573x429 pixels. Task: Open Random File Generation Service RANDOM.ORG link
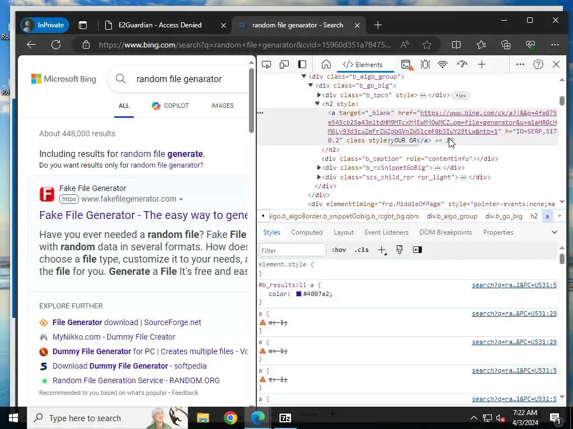[x=136, y=380]
